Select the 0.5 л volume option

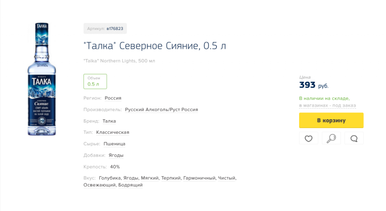95,82
